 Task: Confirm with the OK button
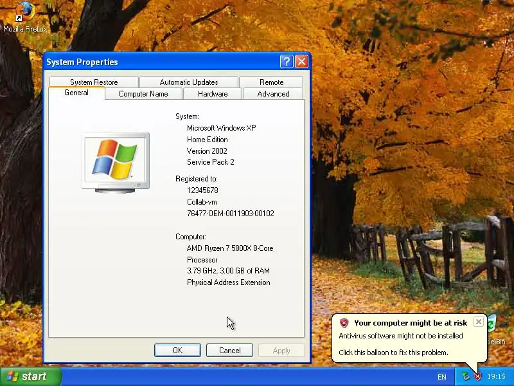click(178, 350)
